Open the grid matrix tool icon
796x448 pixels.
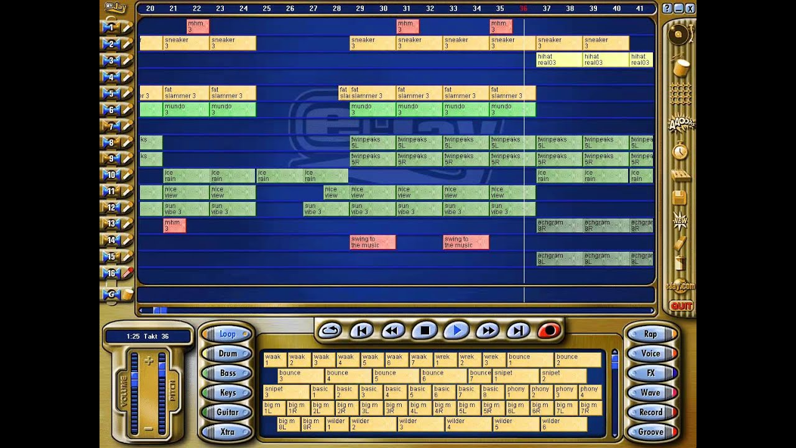pos(680,94)
